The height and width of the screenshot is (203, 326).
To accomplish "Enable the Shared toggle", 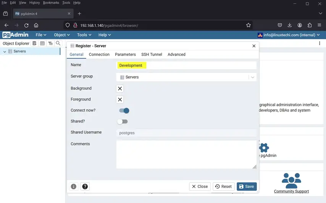I will click(x=122, y=122).
